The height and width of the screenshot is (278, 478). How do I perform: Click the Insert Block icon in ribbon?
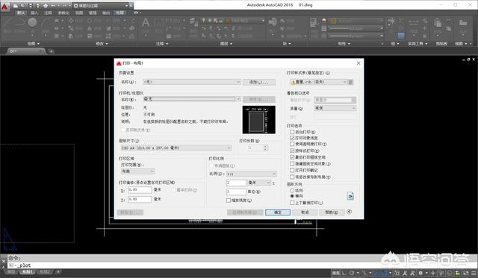coord(272,23)
